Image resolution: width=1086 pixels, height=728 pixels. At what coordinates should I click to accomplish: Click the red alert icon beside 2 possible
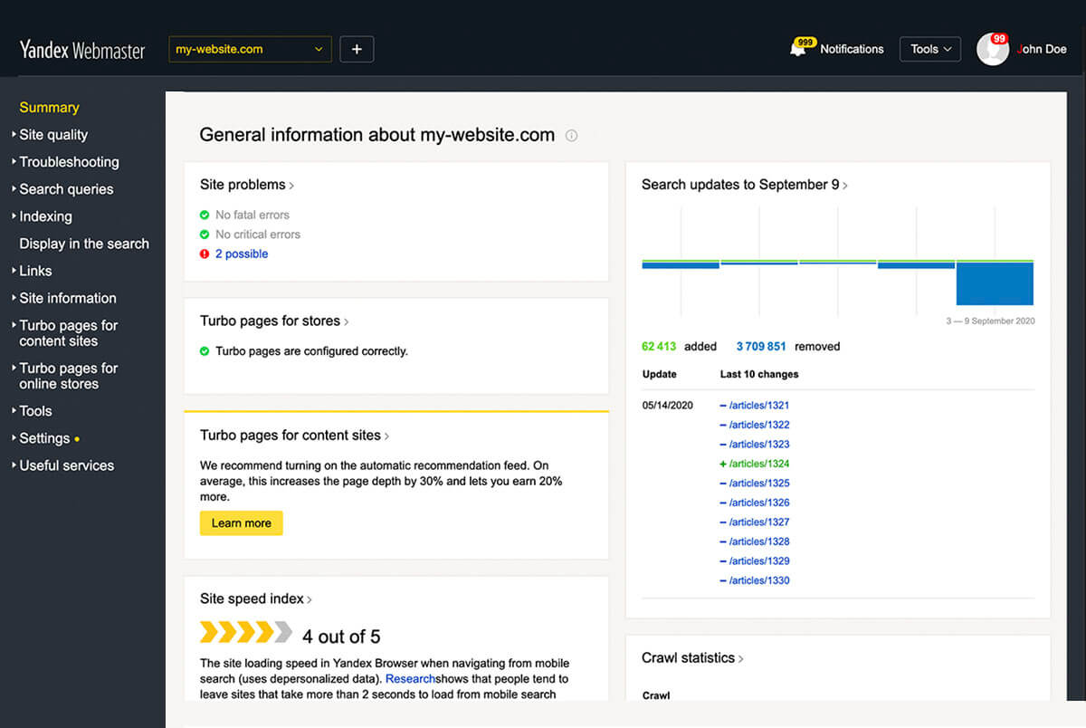coord(205,254)
